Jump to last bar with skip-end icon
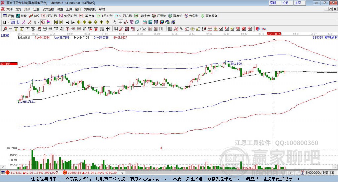This screenshot has width=338, height=182. [x=61, y=22]
